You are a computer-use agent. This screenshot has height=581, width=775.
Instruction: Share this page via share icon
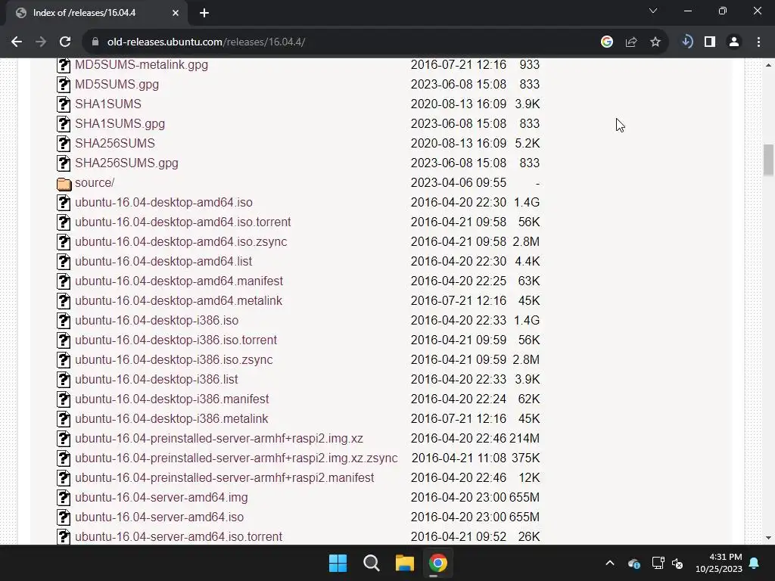(x=631, y=42)
